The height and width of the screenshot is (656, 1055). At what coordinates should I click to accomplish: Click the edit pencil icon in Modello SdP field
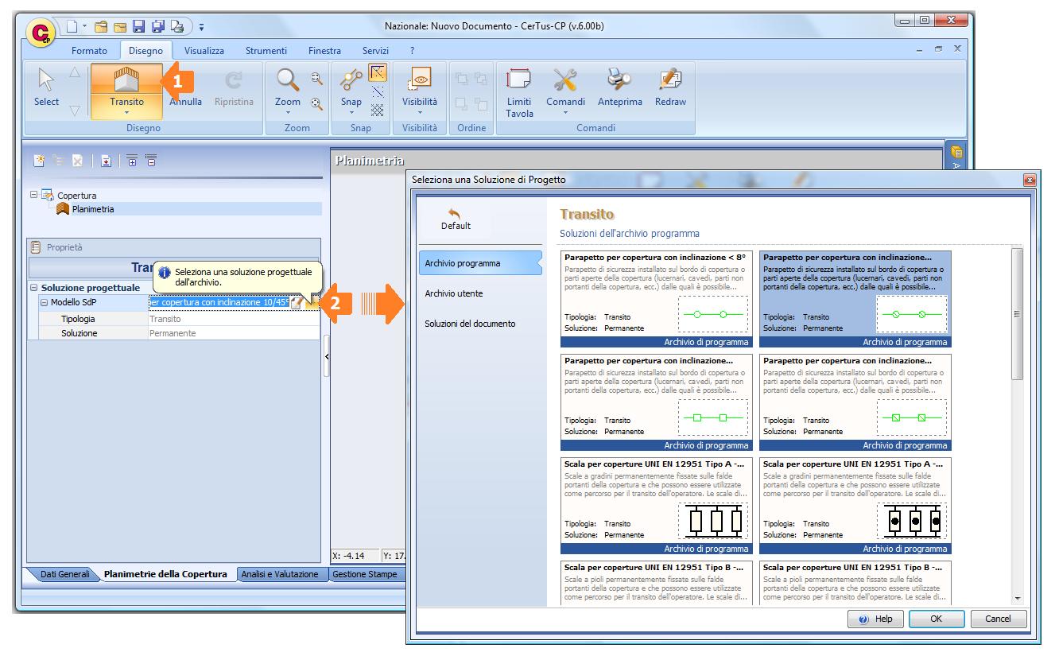(297, 302)
